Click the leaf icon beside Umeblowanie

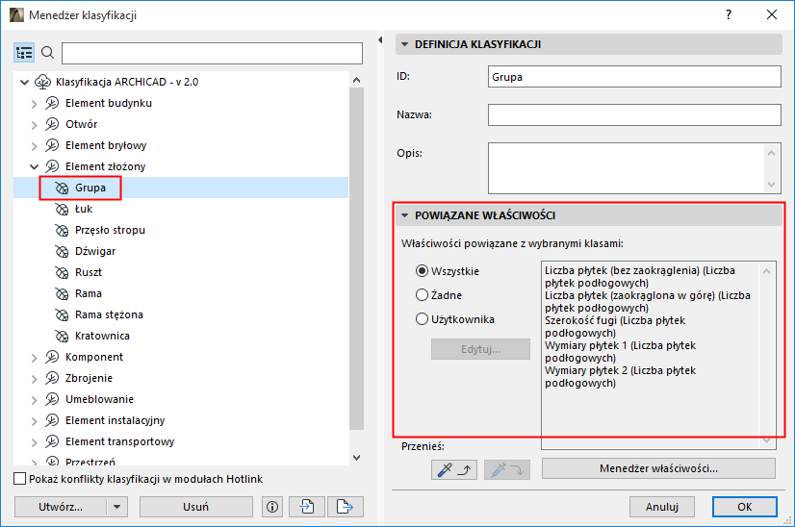[x=52, y=400]
